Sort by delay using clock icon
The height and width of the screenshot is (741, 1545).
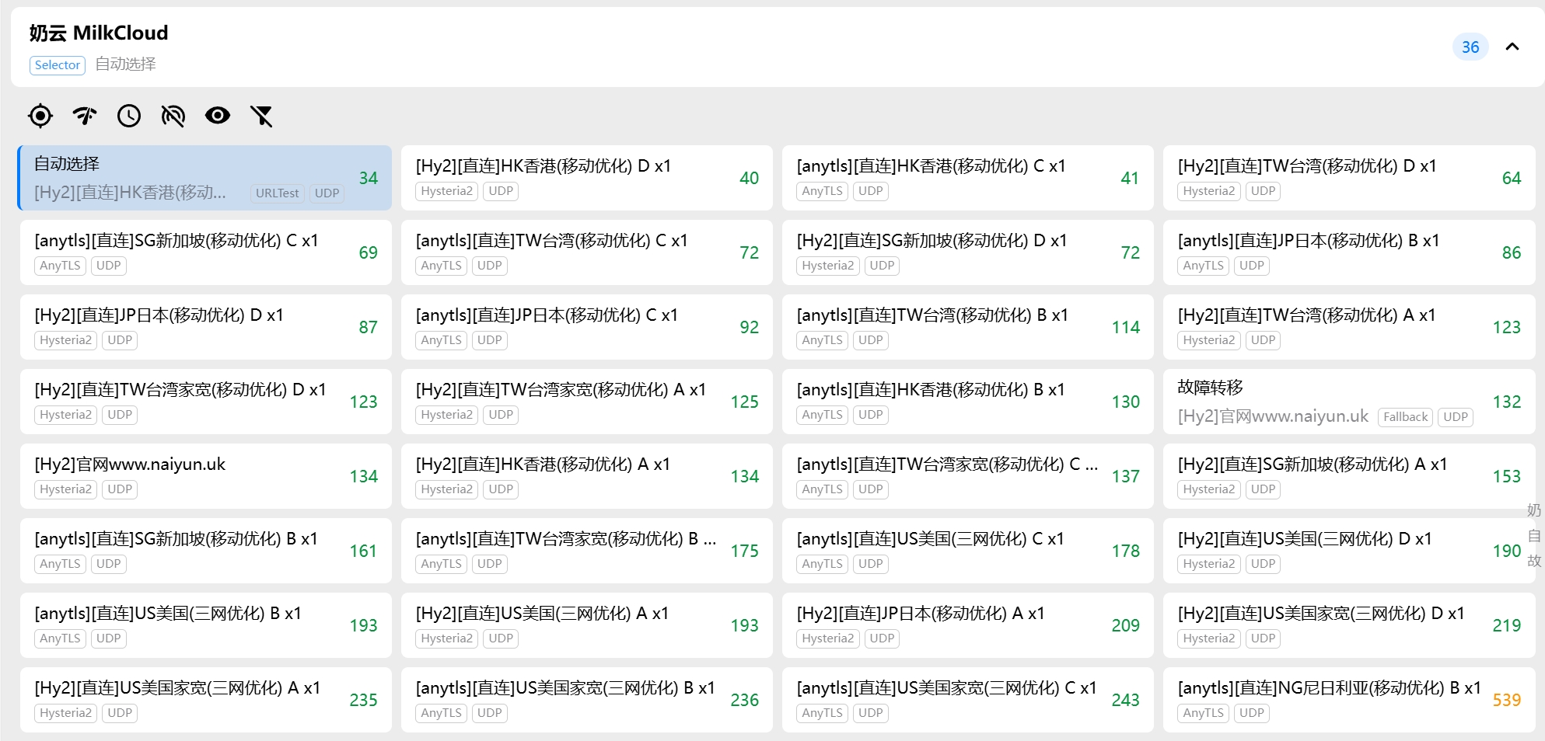[x=129, y=116]
